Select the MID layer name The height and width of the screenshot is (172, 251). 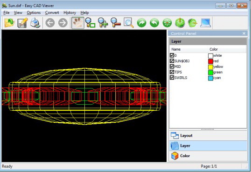point(178,66)
